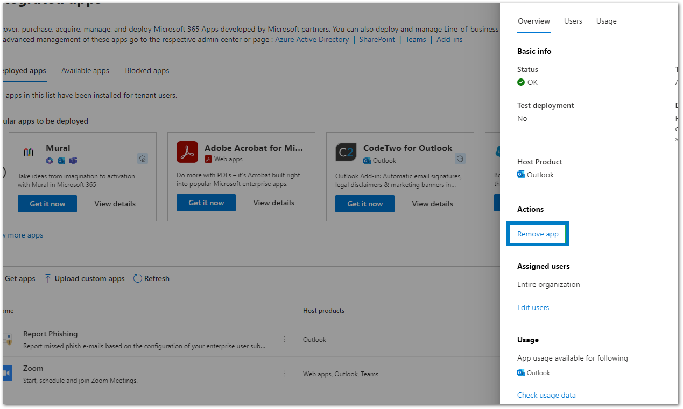The height and width of the screenshot is (409, 683).
Task: Select the Deployed apps tab
Action: (24, 70)
